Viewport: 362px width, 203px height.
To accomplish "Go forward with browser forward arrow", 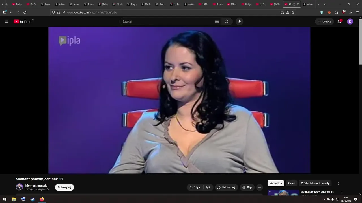I will (x=18, y=12).
